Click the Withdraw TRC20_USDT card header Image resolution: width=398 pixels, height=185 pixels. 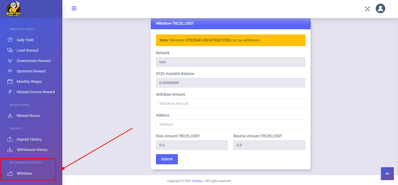pyautogui.click(x=231, y=24)
